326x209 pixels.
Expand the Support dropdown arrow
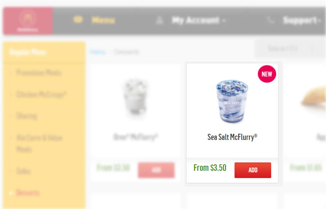pos(319,21)
